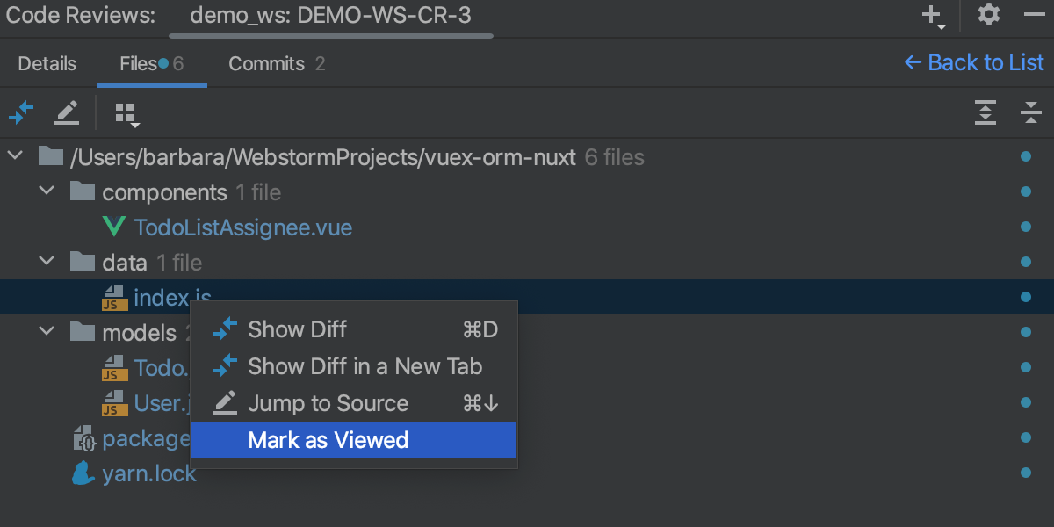Toggle the unviewed dot for TodoListAssignee.vue

1025,227
